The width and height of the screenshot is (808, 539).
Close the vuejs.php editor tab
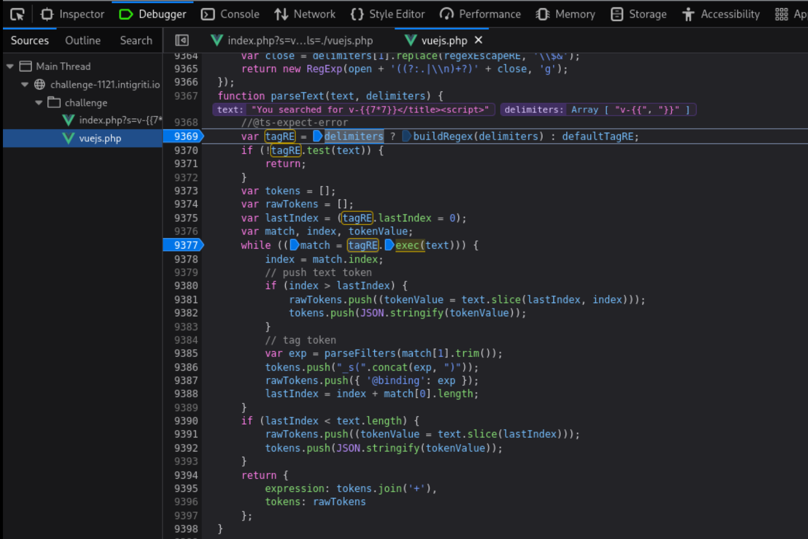pos(478,40)
